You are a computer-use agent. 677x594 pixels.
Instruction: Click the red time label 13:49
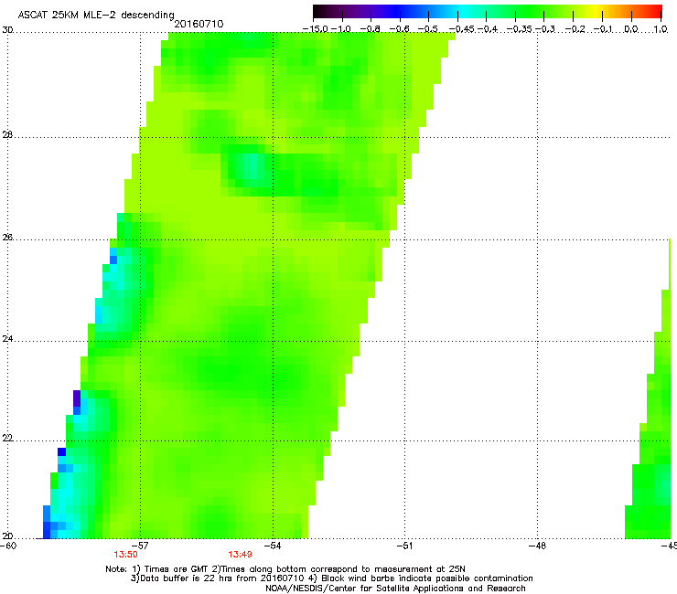[240, 555]
